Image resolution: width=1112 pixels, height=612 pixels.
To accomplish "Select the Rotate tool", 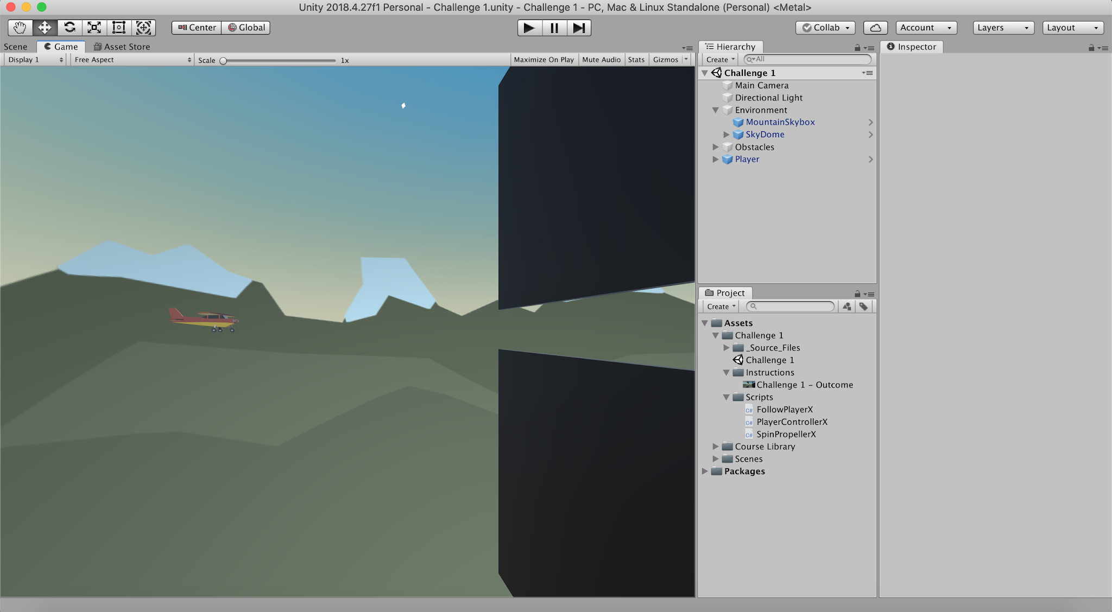I will [x=69, y=28].
